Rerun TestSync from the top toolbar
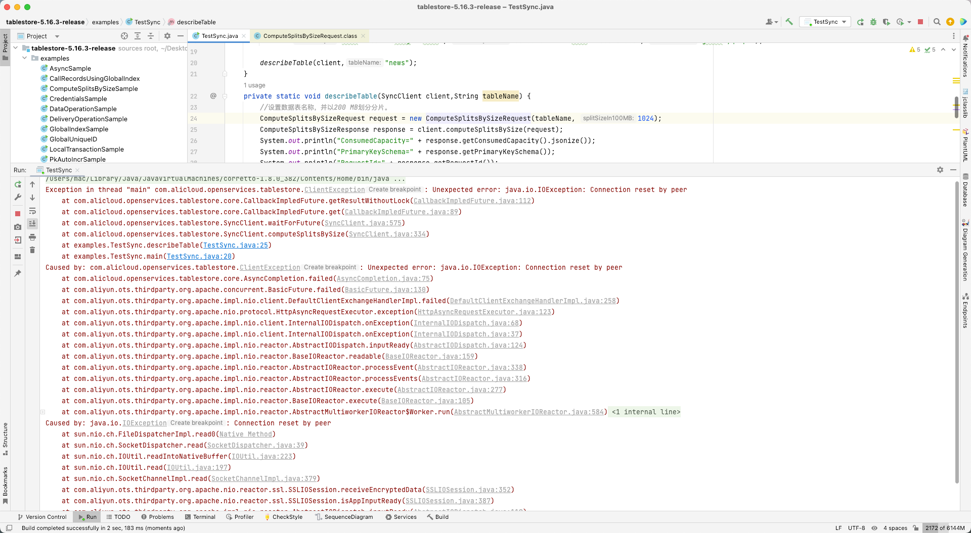The height and width of the screenshot is (533, 971). pyautogui.click(x=860, y=22)
